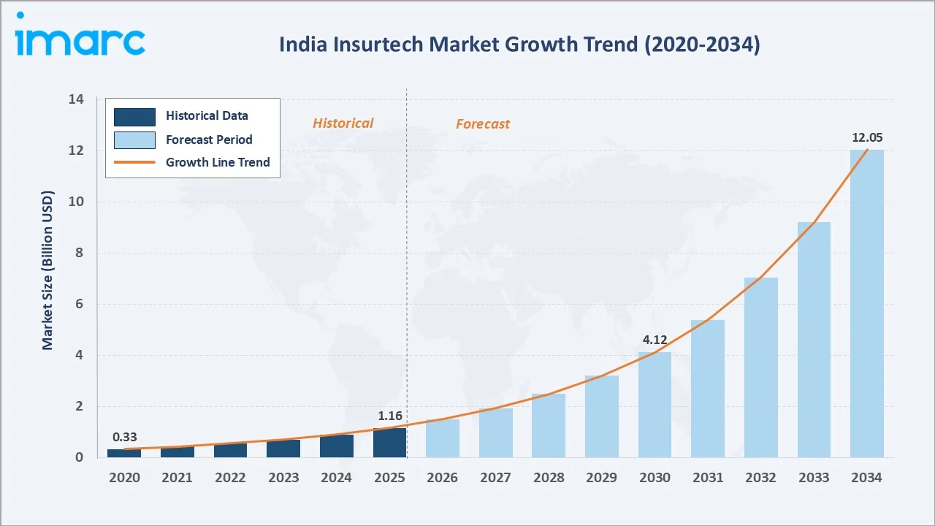The image size is (935, 526).
Task: Click the 2026 forecast bar
Action: click(x=443, y=438)
